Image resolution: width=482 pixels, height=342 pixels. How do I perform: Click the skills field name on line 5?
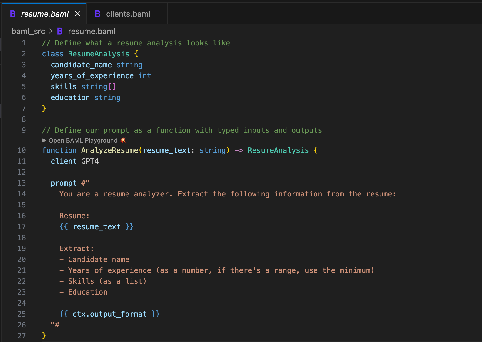[64, 87]
